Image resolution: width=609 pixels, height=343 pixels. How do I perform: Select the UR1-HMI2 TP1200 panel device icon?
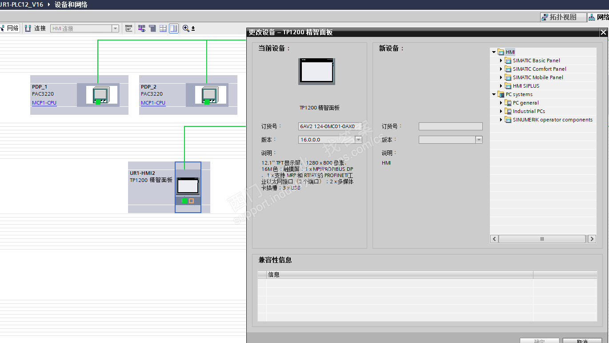click(188, 186)
